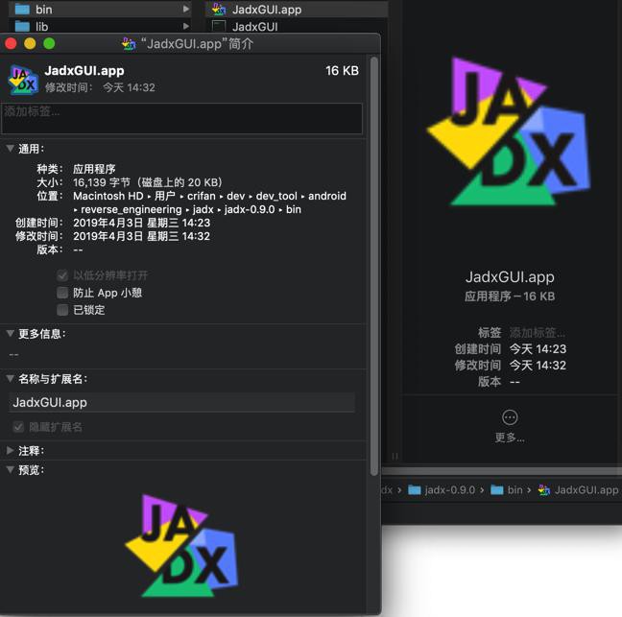Collapse the 通用 section triangle
The width and height of the screenshot is (622, 617).
[x=11, y=149]
